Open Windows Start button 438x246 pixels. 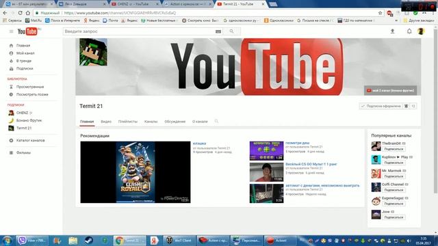coord(7,240)
